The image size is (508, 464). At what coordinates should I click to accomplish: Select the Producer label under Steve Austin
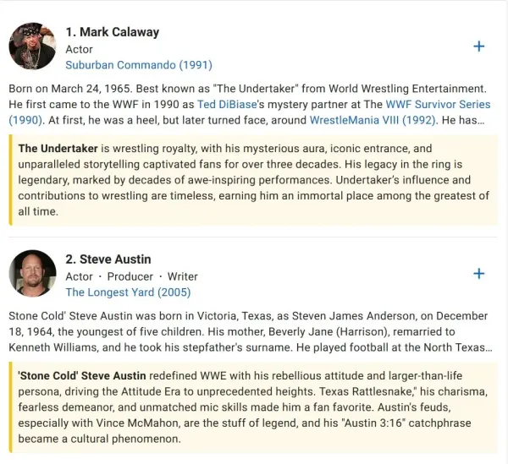coord(130,276)
